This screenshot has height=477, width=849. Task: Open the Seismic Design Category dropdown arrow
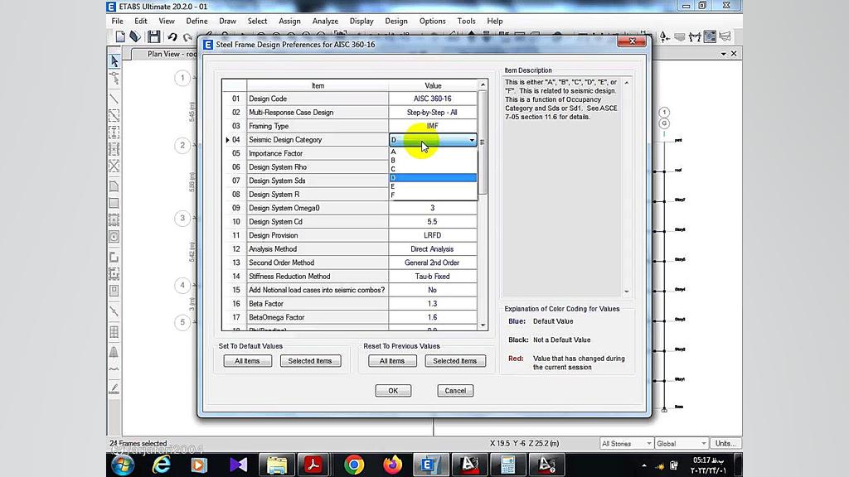[472, 140]
